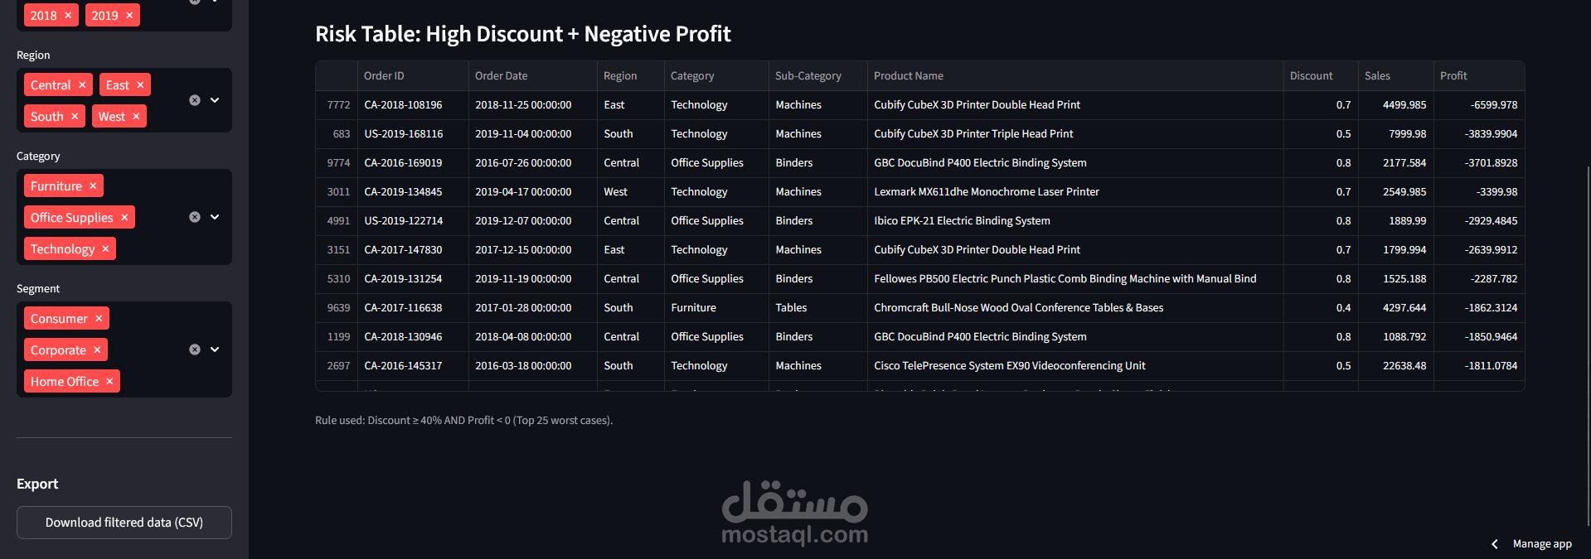Remove the Central region tag
Viewport: 1591px width, 559px height.
[x=82, y=84]
